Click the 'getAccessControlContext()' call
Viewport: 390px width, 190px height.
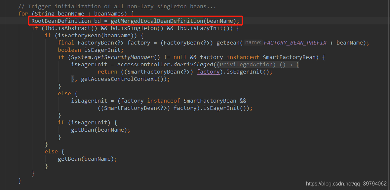[x=124, y=79]
